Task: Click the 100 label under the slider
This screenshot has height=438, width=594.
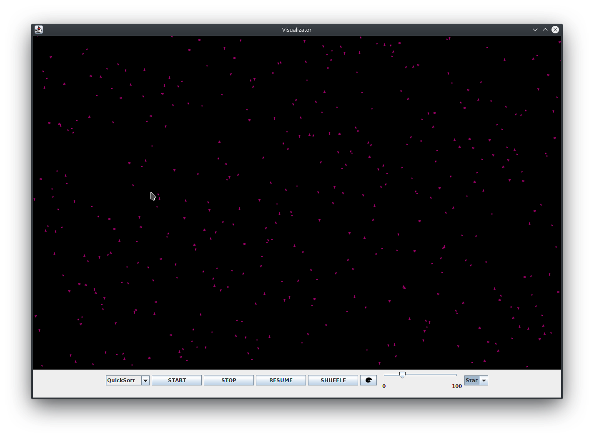Action: (457, 386)
